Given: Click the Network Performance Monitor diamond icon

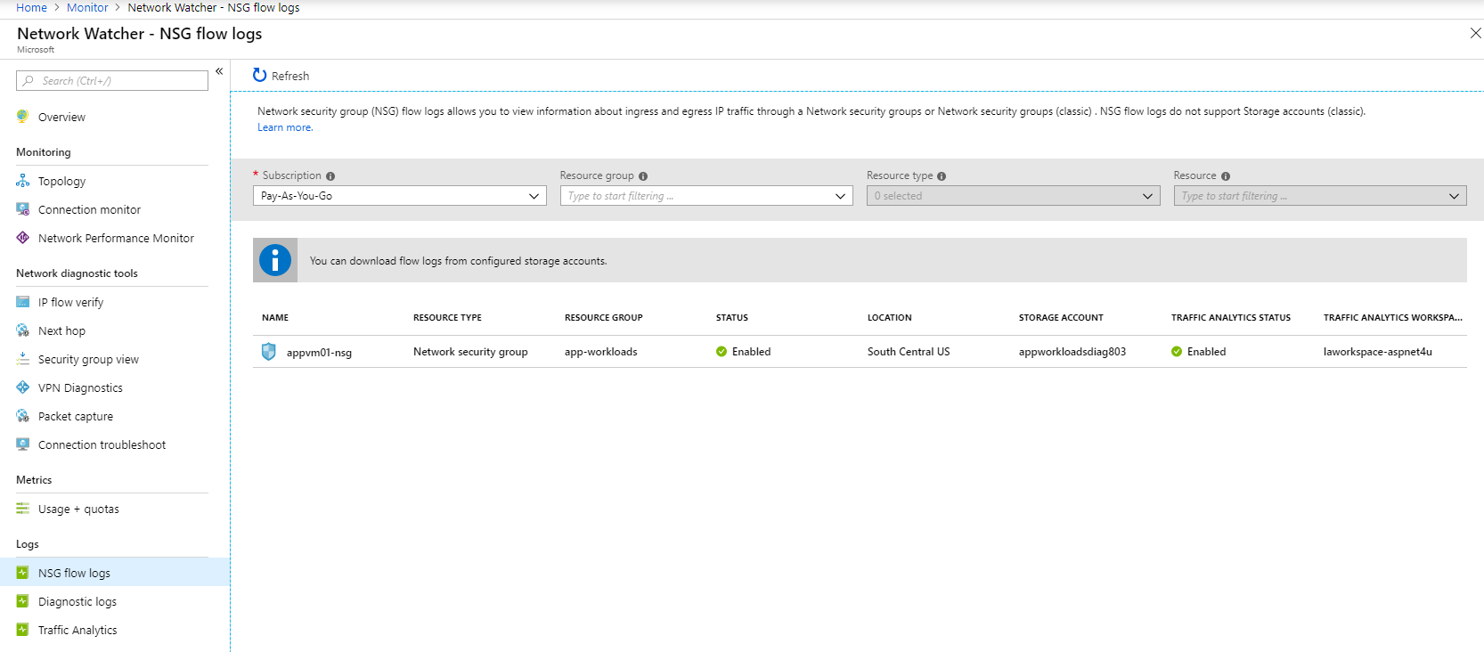Looking at the screenshot, I should (22, 238).
